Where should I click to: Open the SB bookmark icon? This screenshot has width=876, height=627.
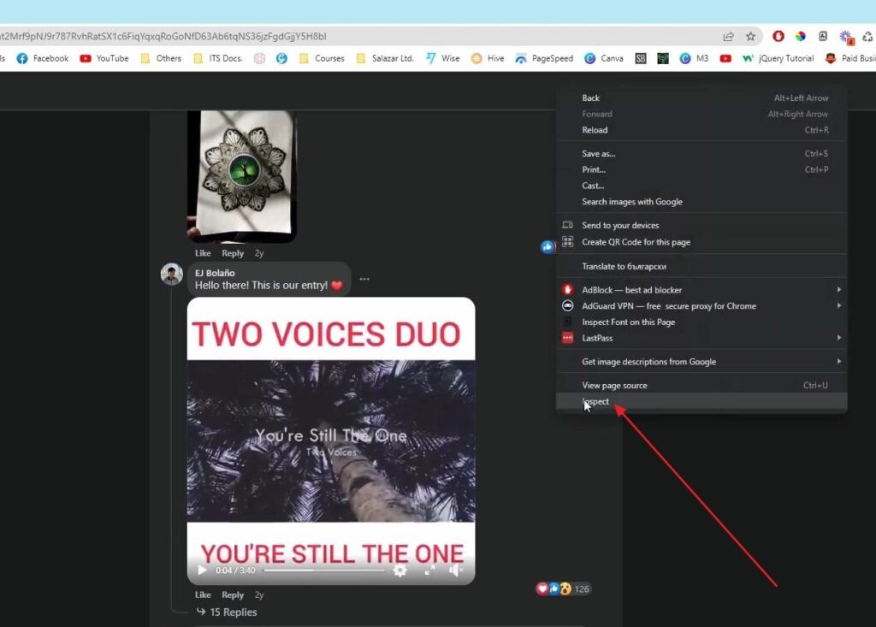641,58
